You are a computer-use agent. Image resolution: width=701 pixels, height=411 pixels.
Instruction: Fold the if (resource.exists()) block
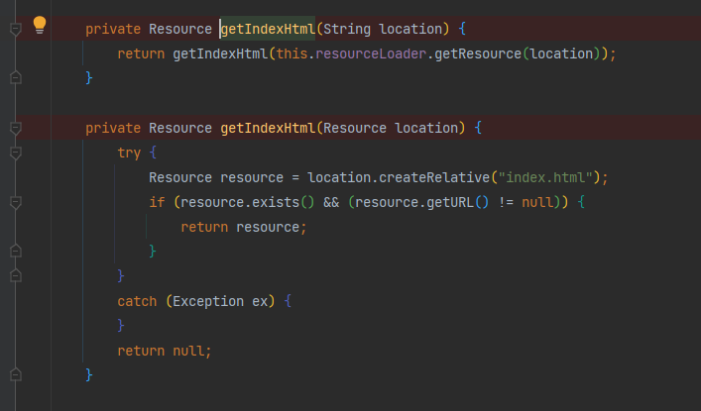point(16,203)
